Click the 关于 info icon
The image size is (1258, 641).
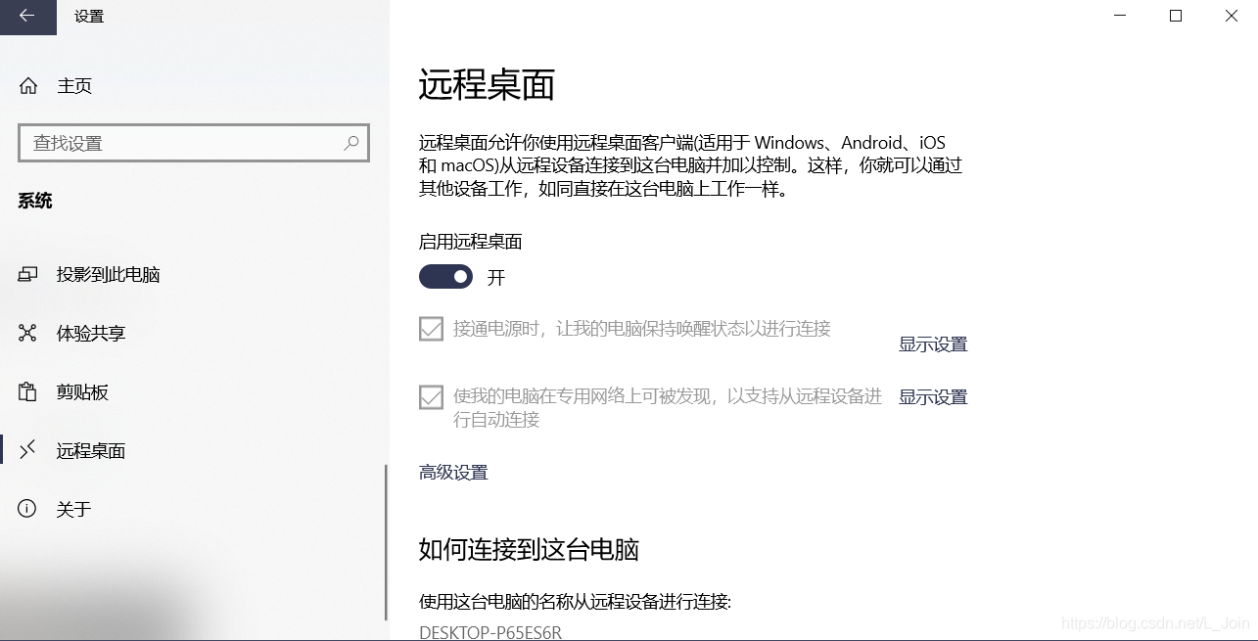[26, 509]
